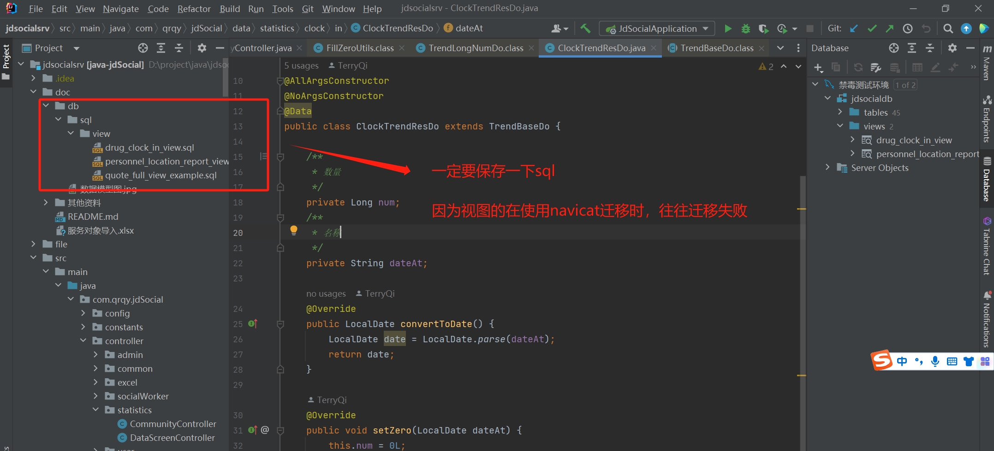Expand all in Project panel

click(161, 48)
